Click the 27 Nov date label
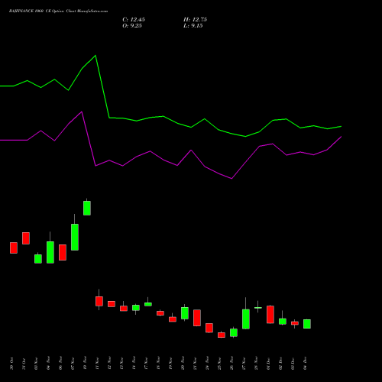Image resolution: width=382 pixels, height=382 pixels. coord(244,364)
